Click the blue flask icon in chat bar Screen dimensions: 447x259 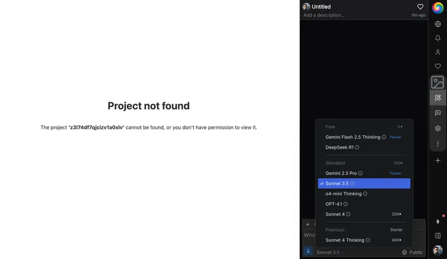tap(308, 251)
